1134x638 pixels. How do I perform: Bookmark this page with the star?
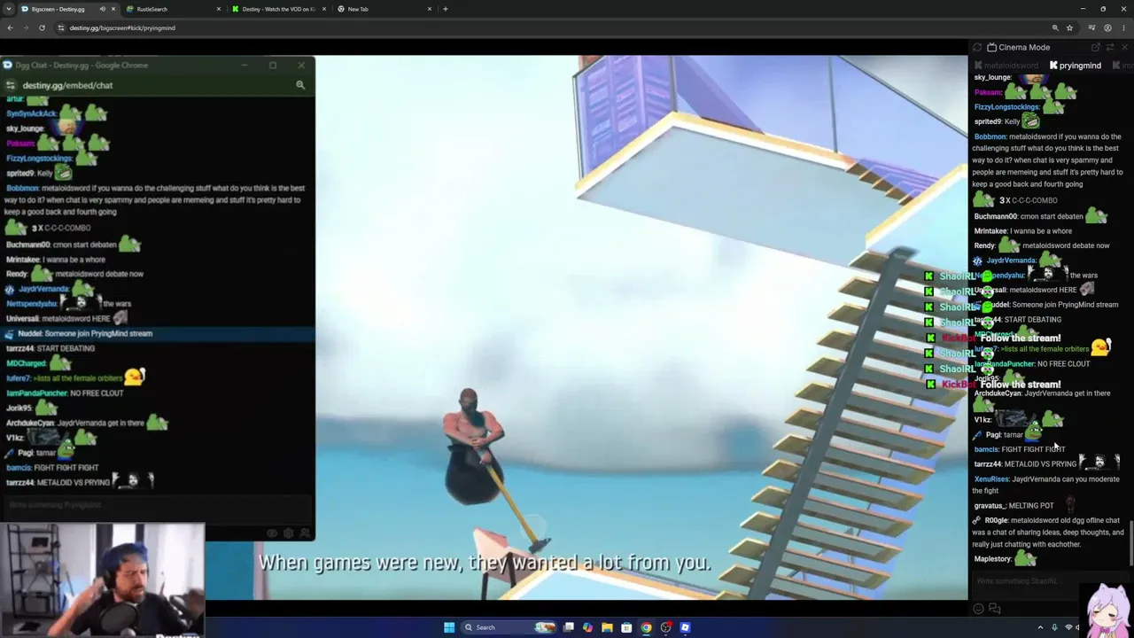tap(1069, 27)
